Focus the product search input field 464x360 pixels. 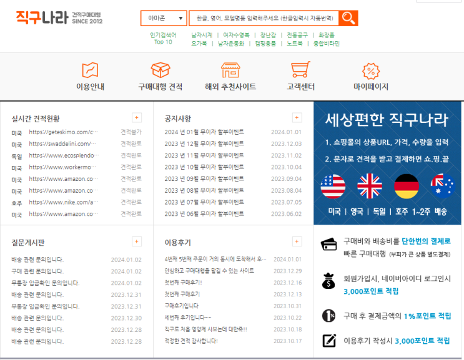coord(264,18)
